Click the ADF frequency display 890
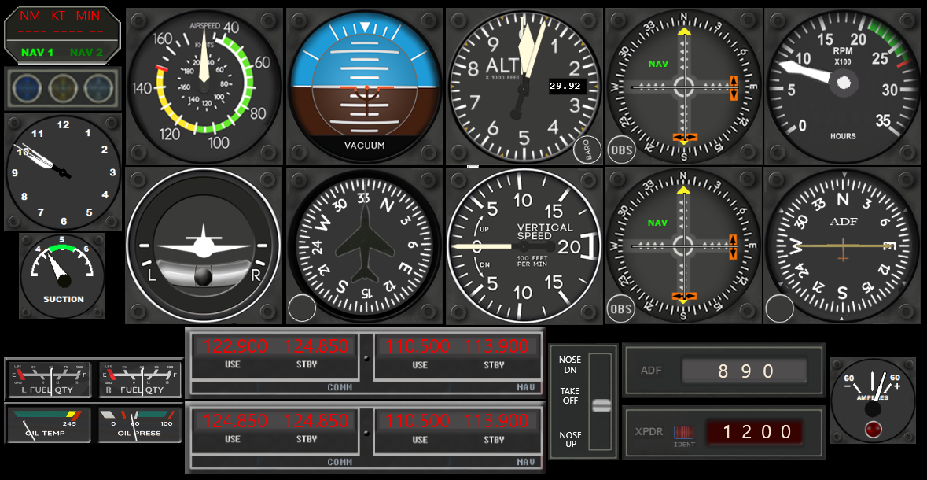 745,371
